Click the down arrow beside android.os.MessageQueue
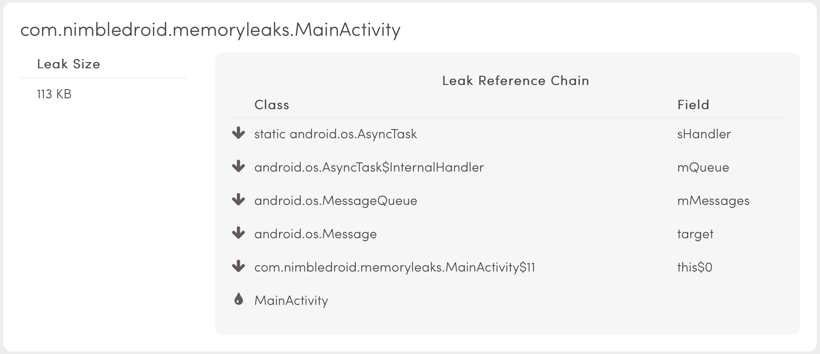Screen dimensions: 820x354 point(238,200)
